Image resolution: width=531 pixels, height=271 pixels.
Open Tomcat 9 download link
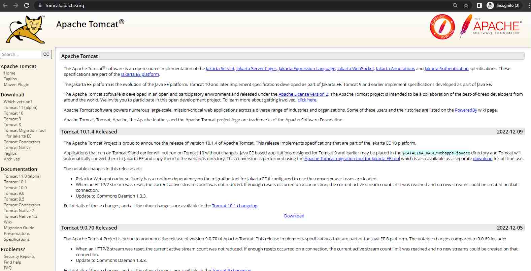pyautogui.click(x=12, y=119)
